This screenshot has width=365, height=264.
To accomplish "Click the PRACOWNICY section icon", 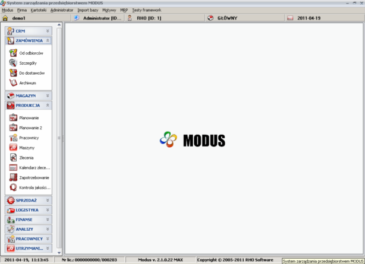I will (x=11, y=239).
